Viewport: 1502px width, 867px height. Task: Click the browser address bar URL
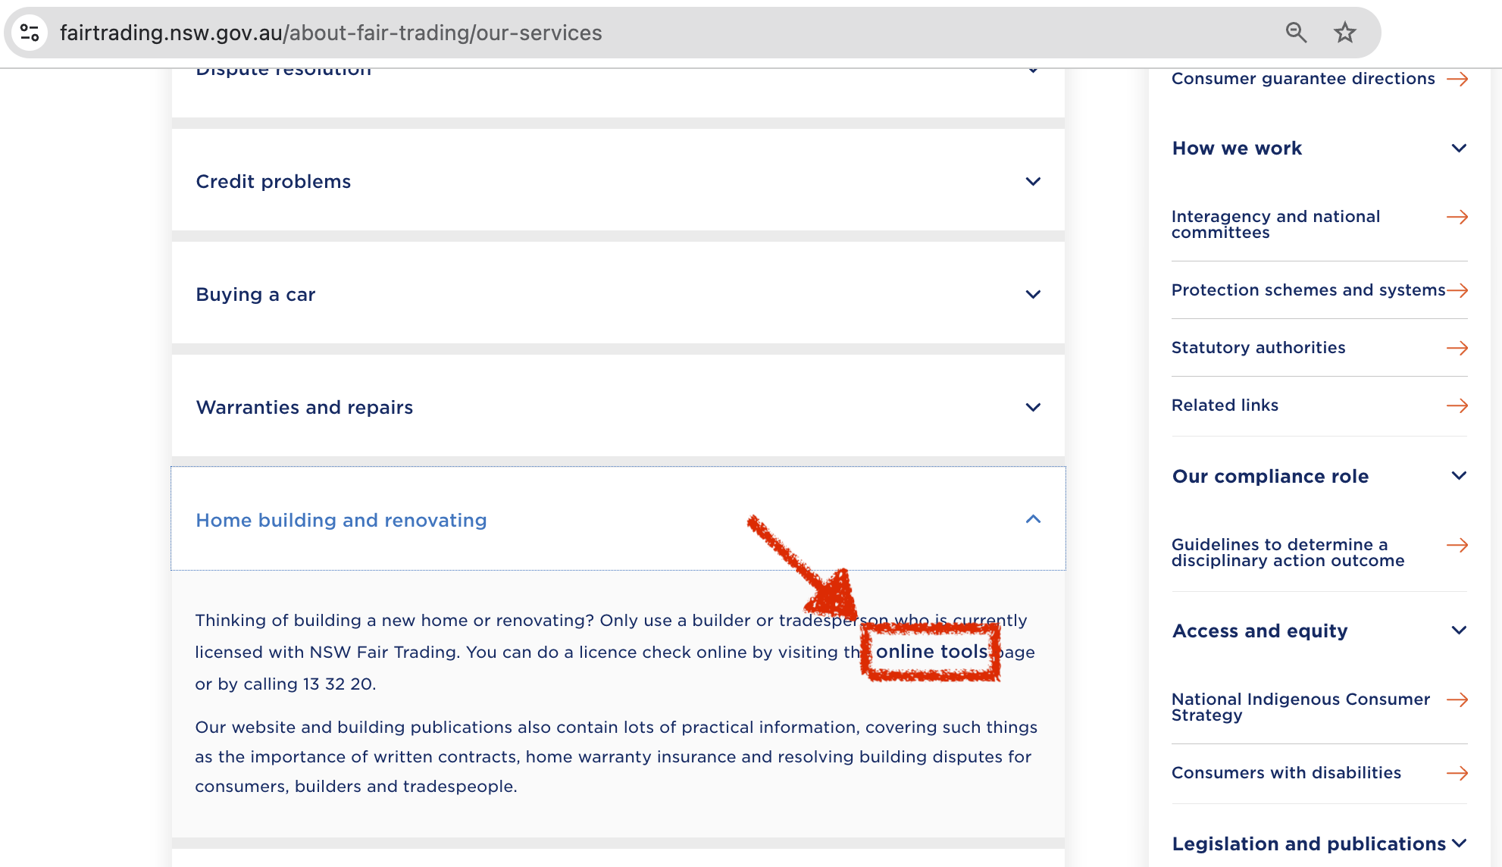coord(330,33)
